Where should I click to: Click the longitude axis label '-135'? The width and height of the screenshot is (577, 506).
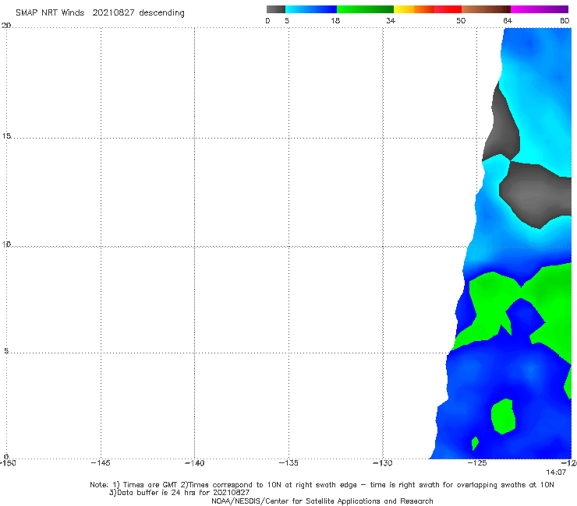click(288, 463)
